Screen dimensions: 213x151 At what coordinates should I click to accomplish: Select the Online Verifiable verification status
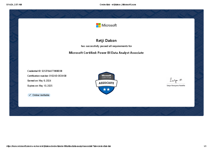point(39,95)
